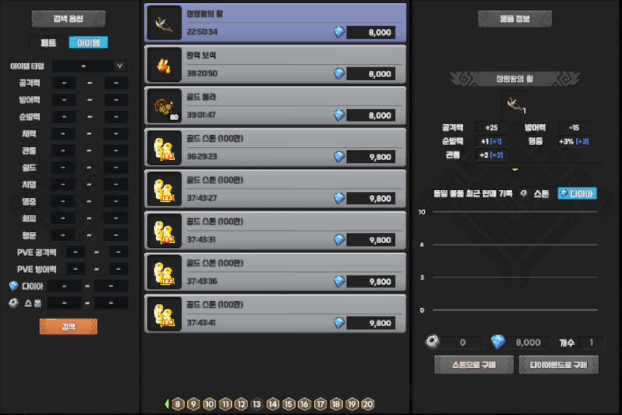This screenshot has width=622, height=415.
Task: Click 스톤으로 구매 button
Action: point(474,365)
